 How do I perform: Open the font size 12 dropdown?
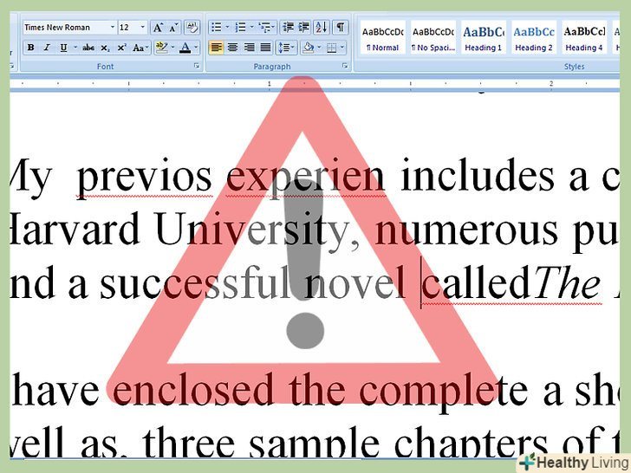[x=142, y=28]
